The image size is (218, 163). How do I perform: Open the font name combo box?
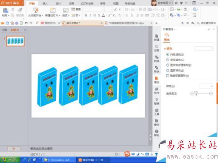tap(94, 10)
